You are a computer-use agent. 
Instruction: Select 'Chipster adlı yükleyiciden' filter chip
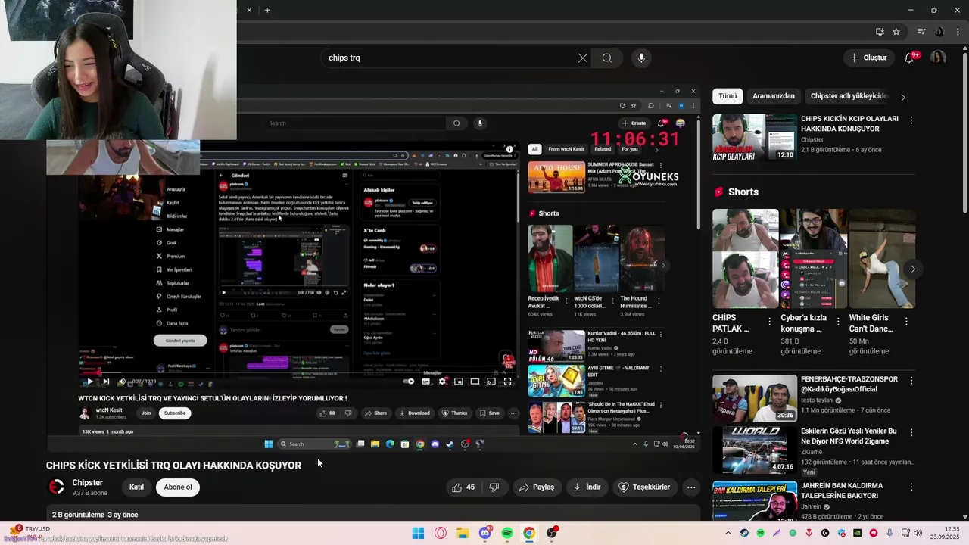848,96
